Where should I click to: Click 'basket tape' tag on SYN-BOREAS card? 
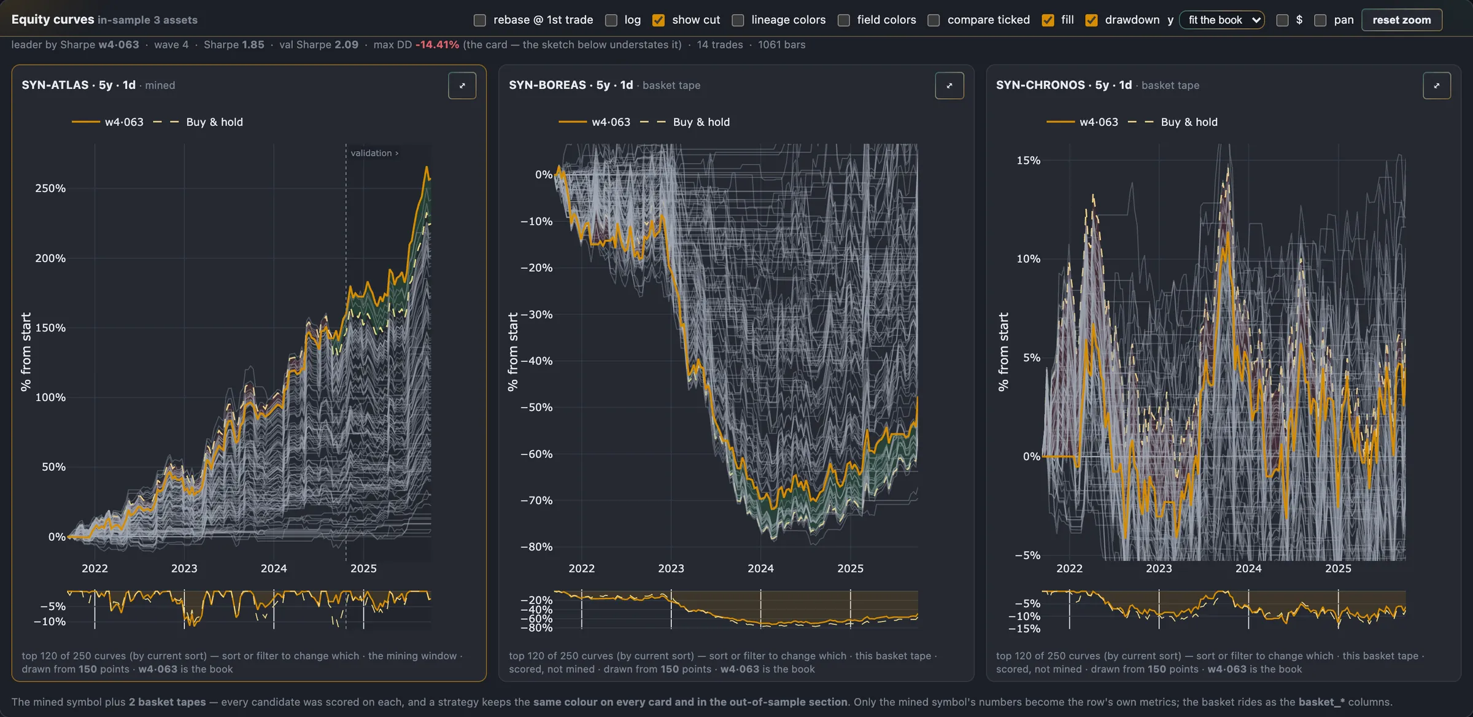[x=671, y=85]
